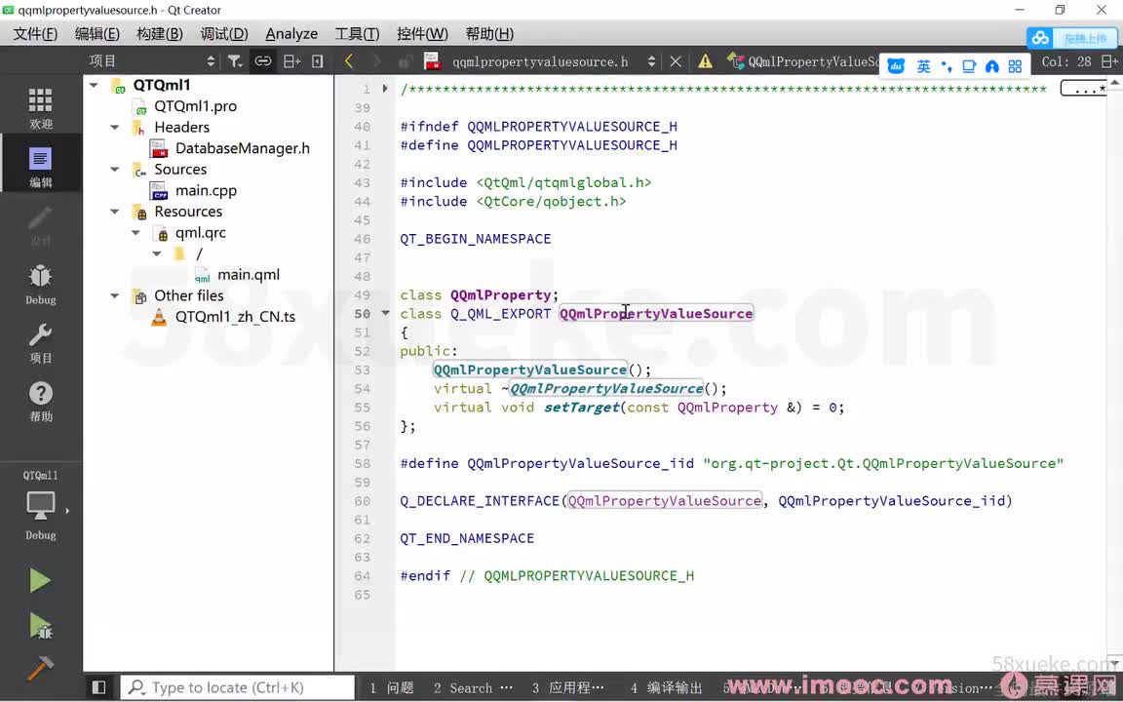Collapse the Other files folder

pyautogui.click(x=115, y=295)
